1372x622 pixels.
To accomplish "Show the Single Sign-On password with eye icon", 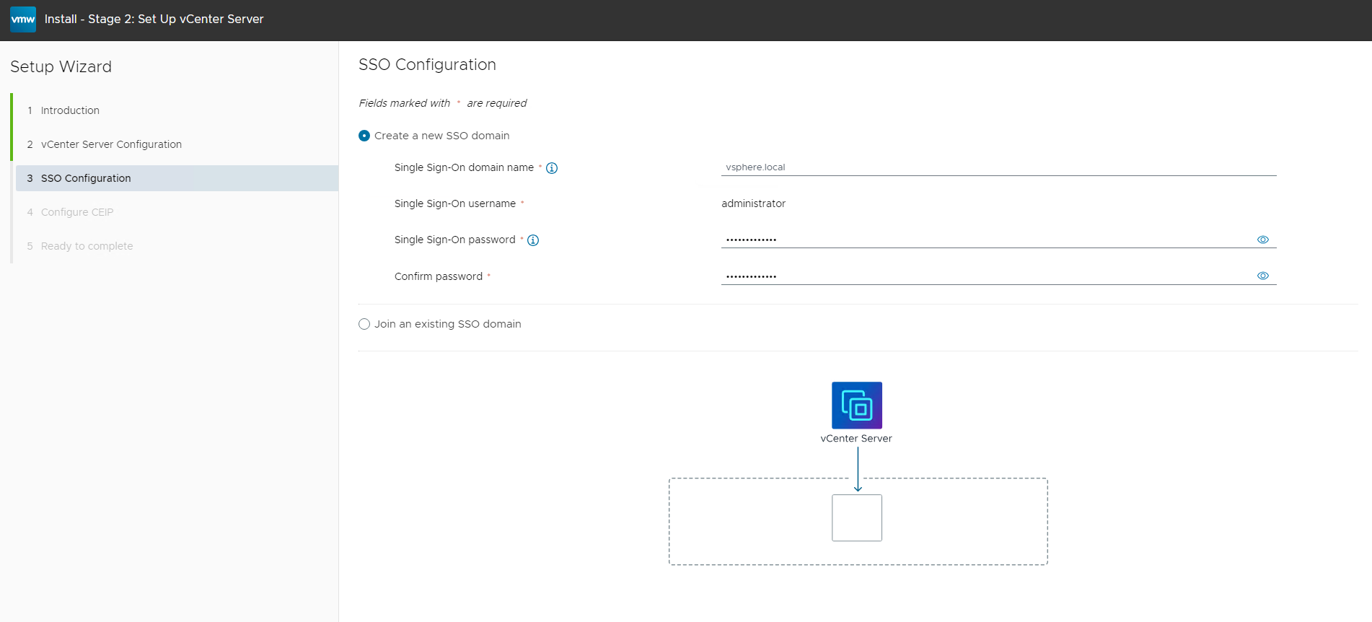I will [x=1262, y=240].
